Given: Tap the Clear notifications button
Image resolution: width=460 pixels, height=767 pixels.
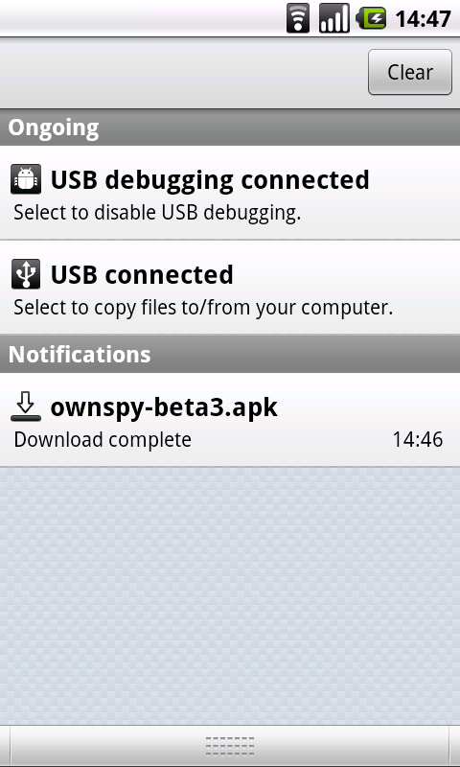Looking at the screenshot, I should (x=409, y=72).
